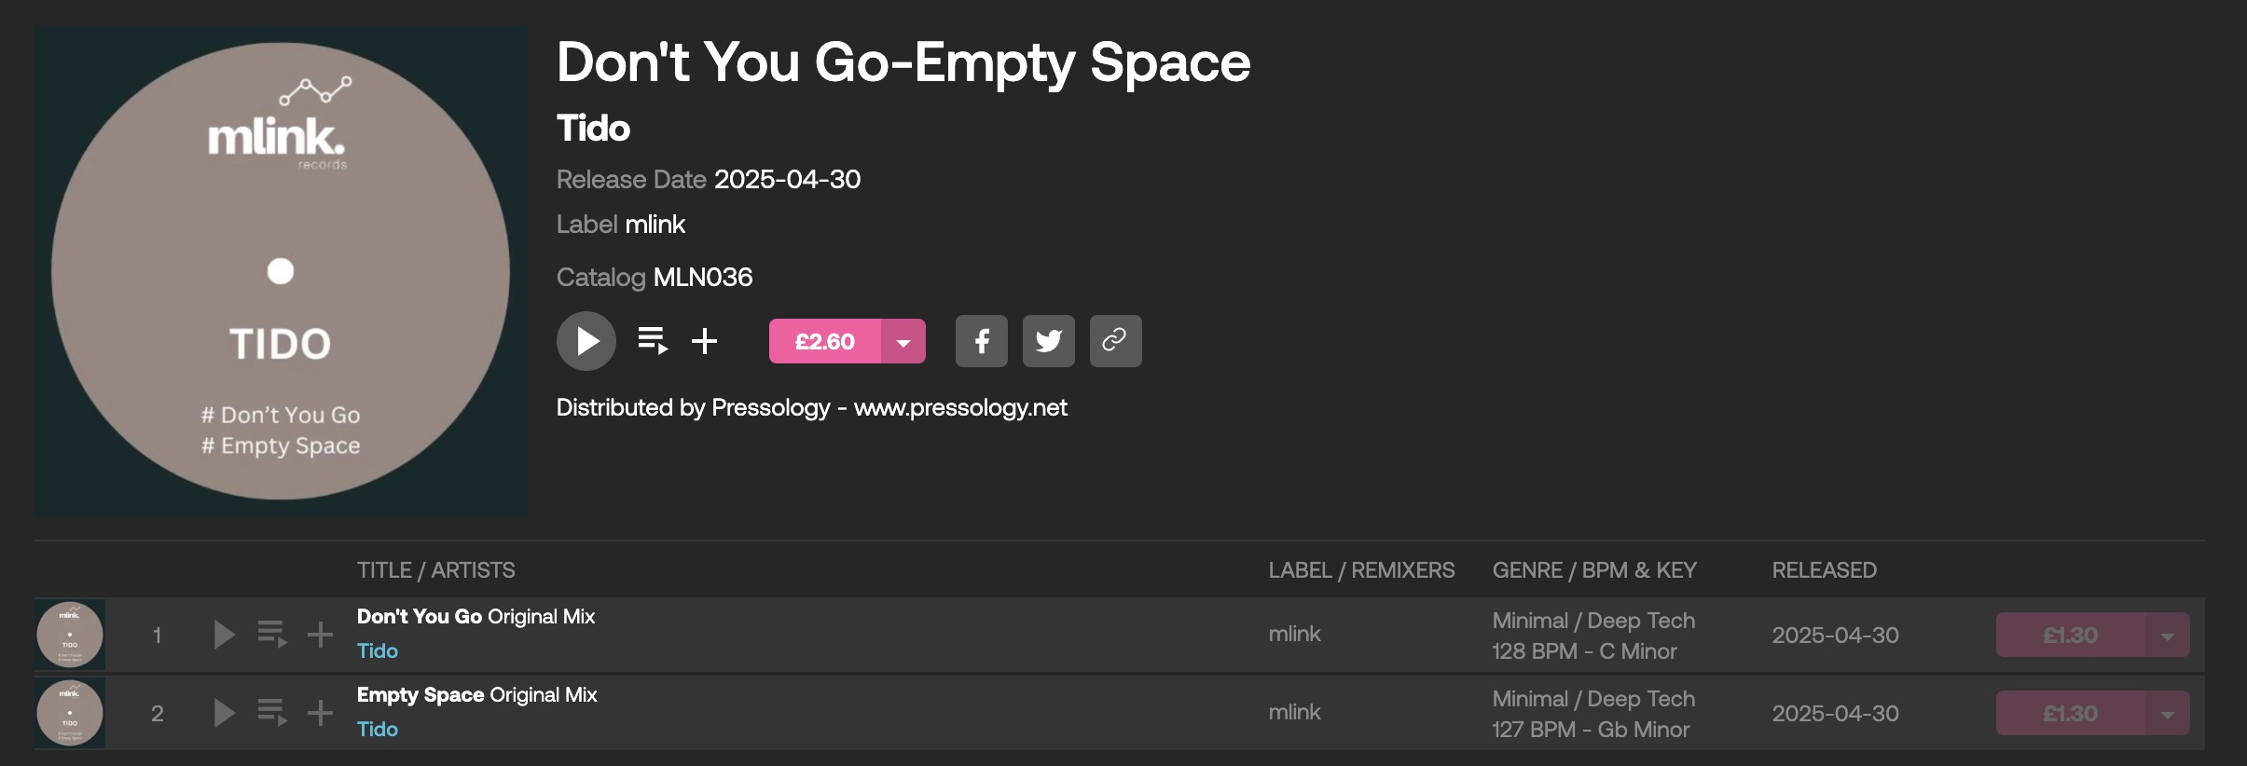The image size is (2247, 766).
Task: Open purchase options dropdown for track 2
Action: (2168, 713)
